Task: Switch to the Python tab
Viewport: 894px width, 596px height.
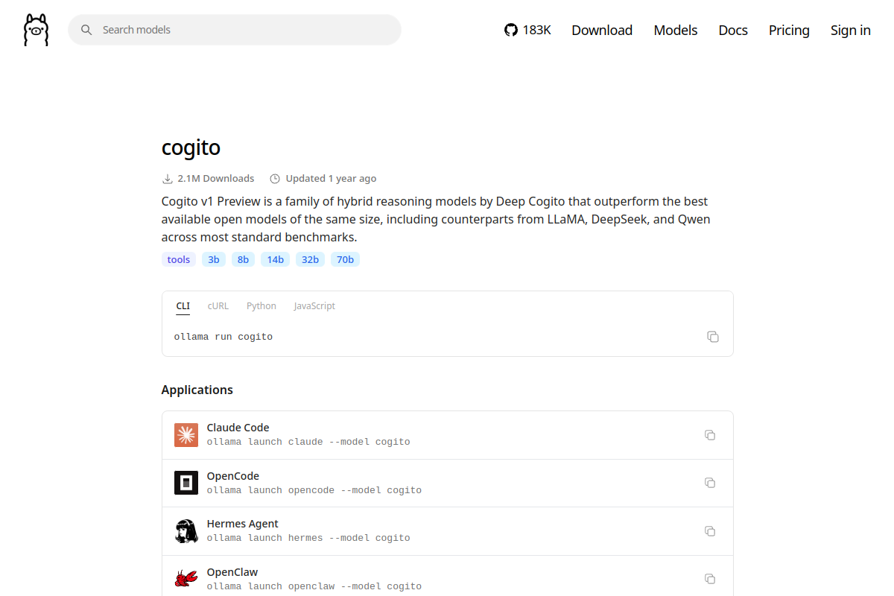Action: (x=261, y=306)
